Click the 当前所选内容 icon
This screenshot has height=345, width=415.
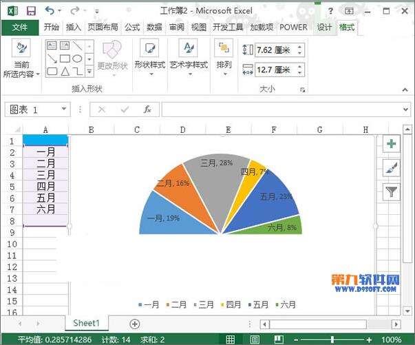tap(21, 48)
